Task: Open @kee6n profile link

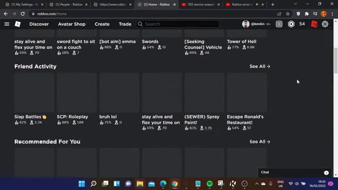Action: pos(258,24)
